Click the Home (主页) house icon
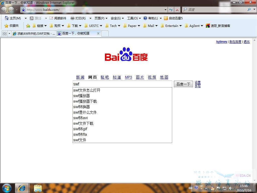Viewport: 257px width, 193px height. pos(7,18)
